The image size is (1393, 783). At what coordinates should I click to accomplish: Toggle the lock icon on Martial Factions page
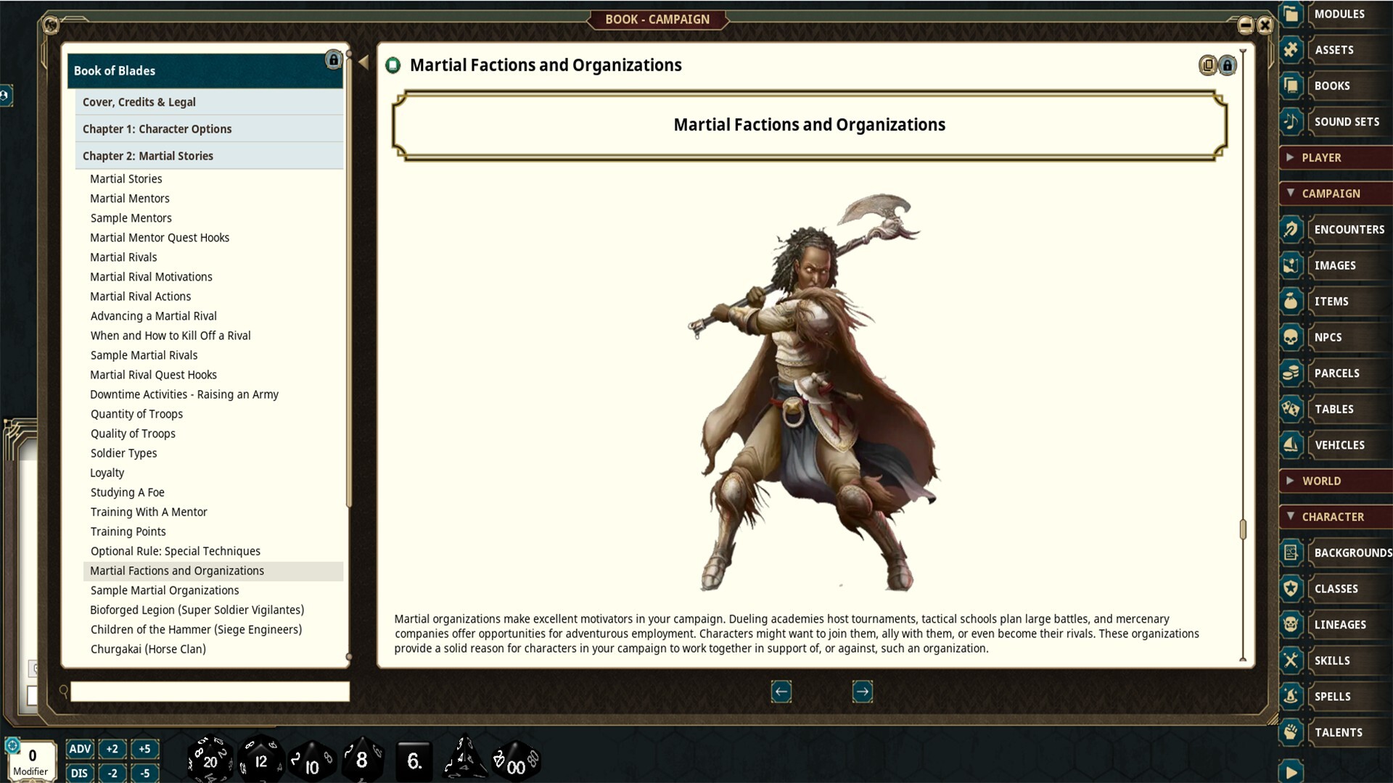(1227, 65)
